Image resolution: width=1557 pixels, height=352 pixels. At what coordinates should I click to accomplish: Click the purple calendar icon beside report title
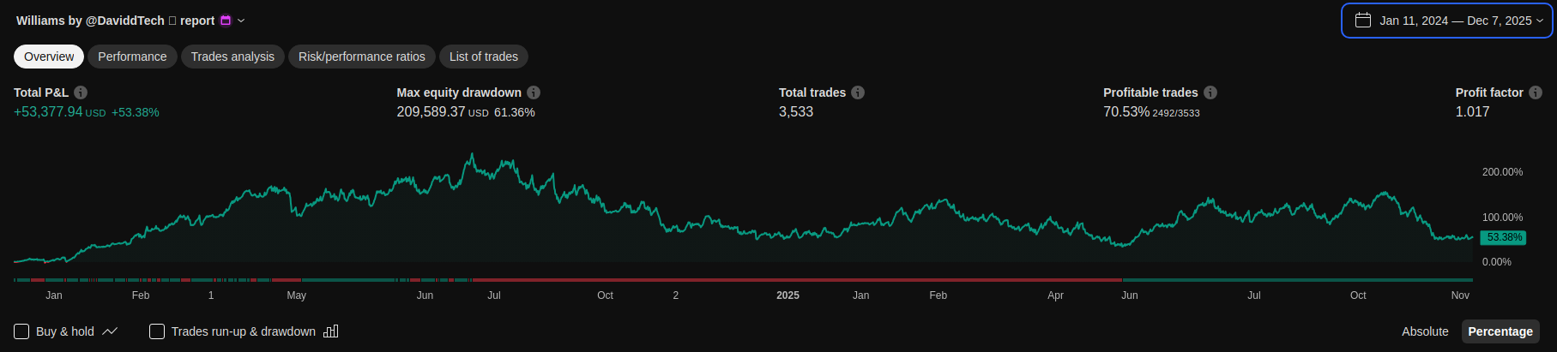226,21
